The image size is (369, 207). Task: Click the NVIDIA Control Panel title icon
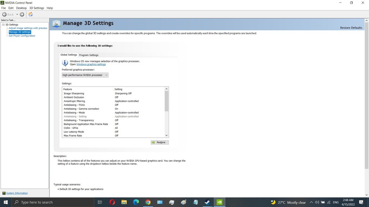point(2,3)
